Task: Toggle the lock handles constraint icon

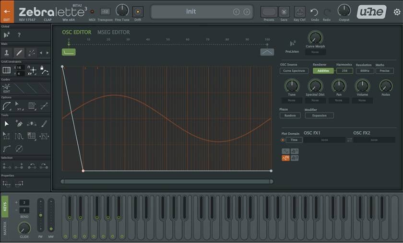Action: (x=44, y=70)
